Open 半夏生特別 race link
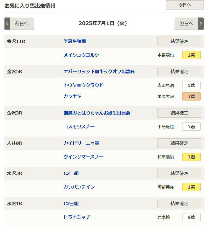The height and width of the screenshot is (229, 206). click(75, 41)
